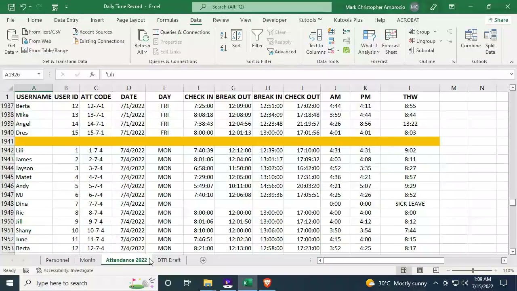Click the Flash Fill icon
This screenshot has height=291, width=517.
pyautogui.click(x=331, y=32)
